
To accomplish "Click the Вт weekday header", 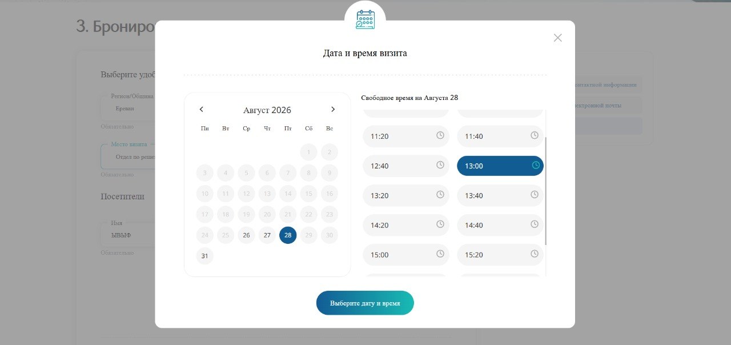I will 226,129.
